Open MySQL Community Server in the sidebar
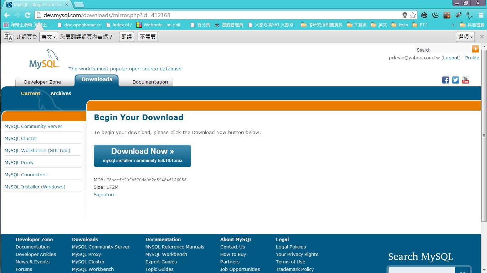Viewport: 487px width, 273px height. click(x=33, y=126)
